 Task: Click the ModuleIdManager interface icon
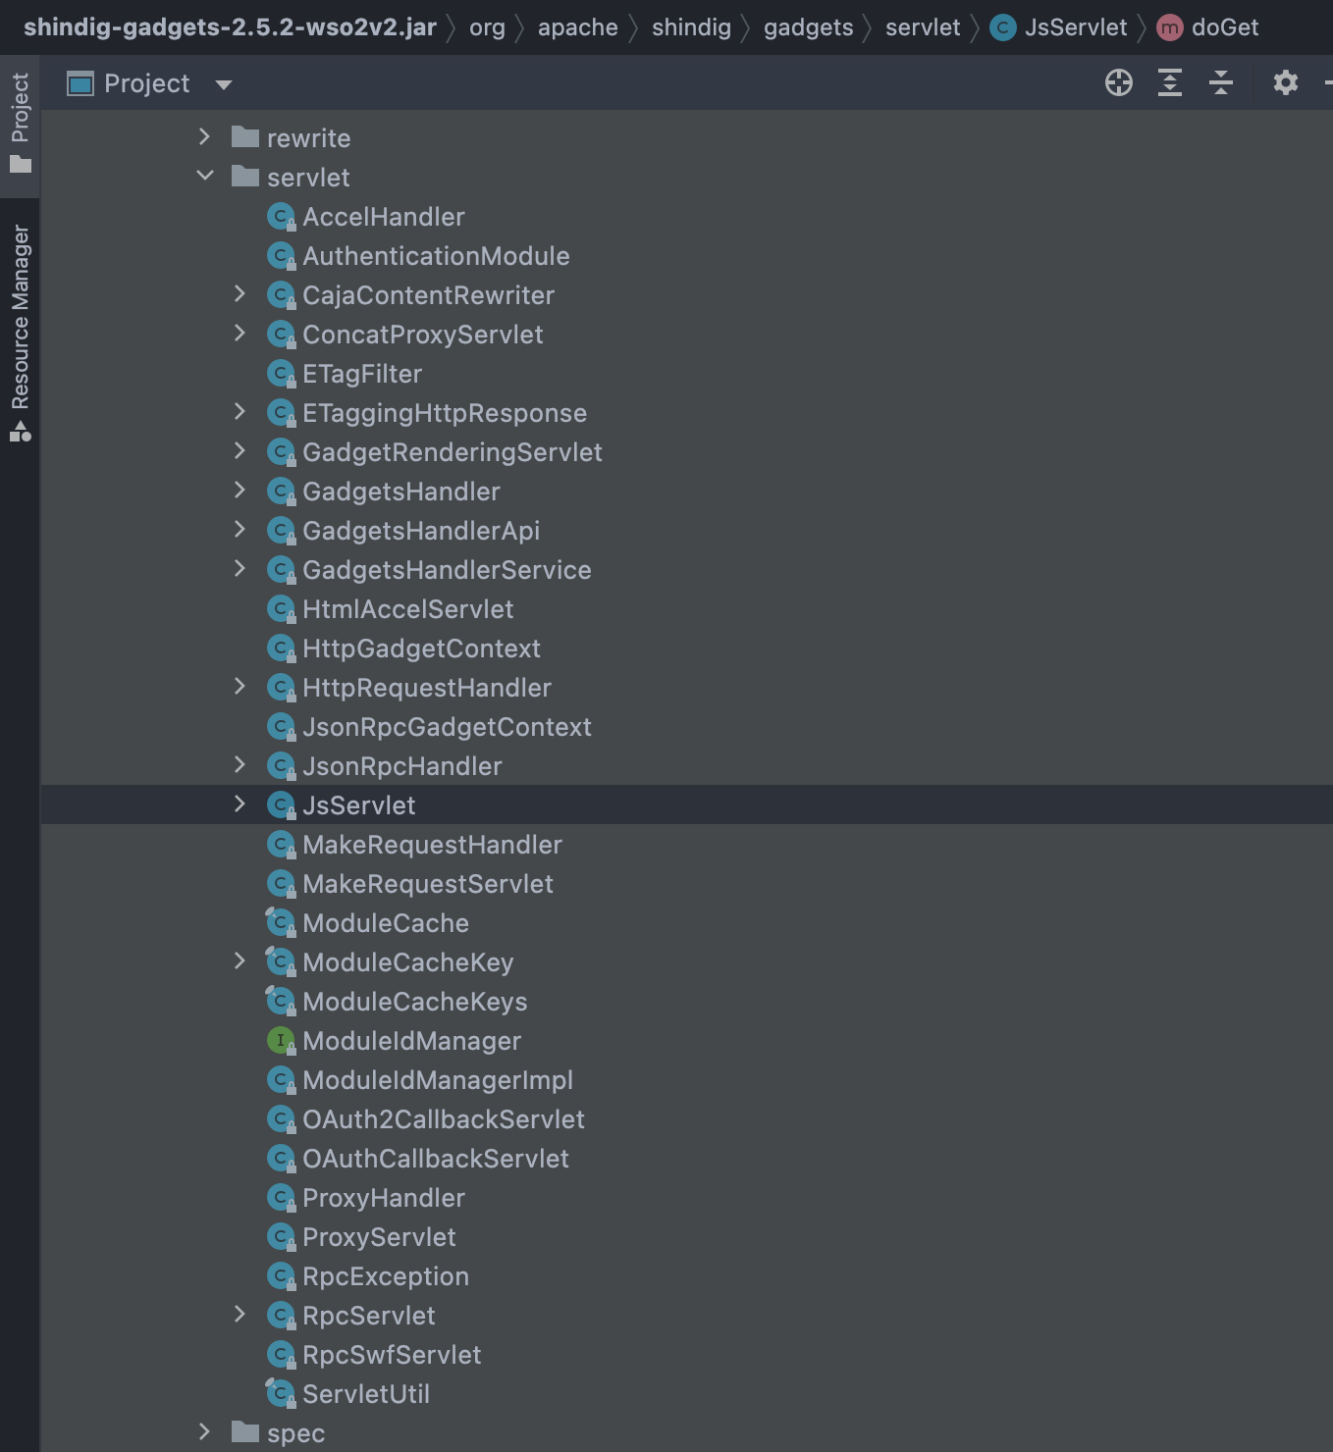click(280, 1040)
